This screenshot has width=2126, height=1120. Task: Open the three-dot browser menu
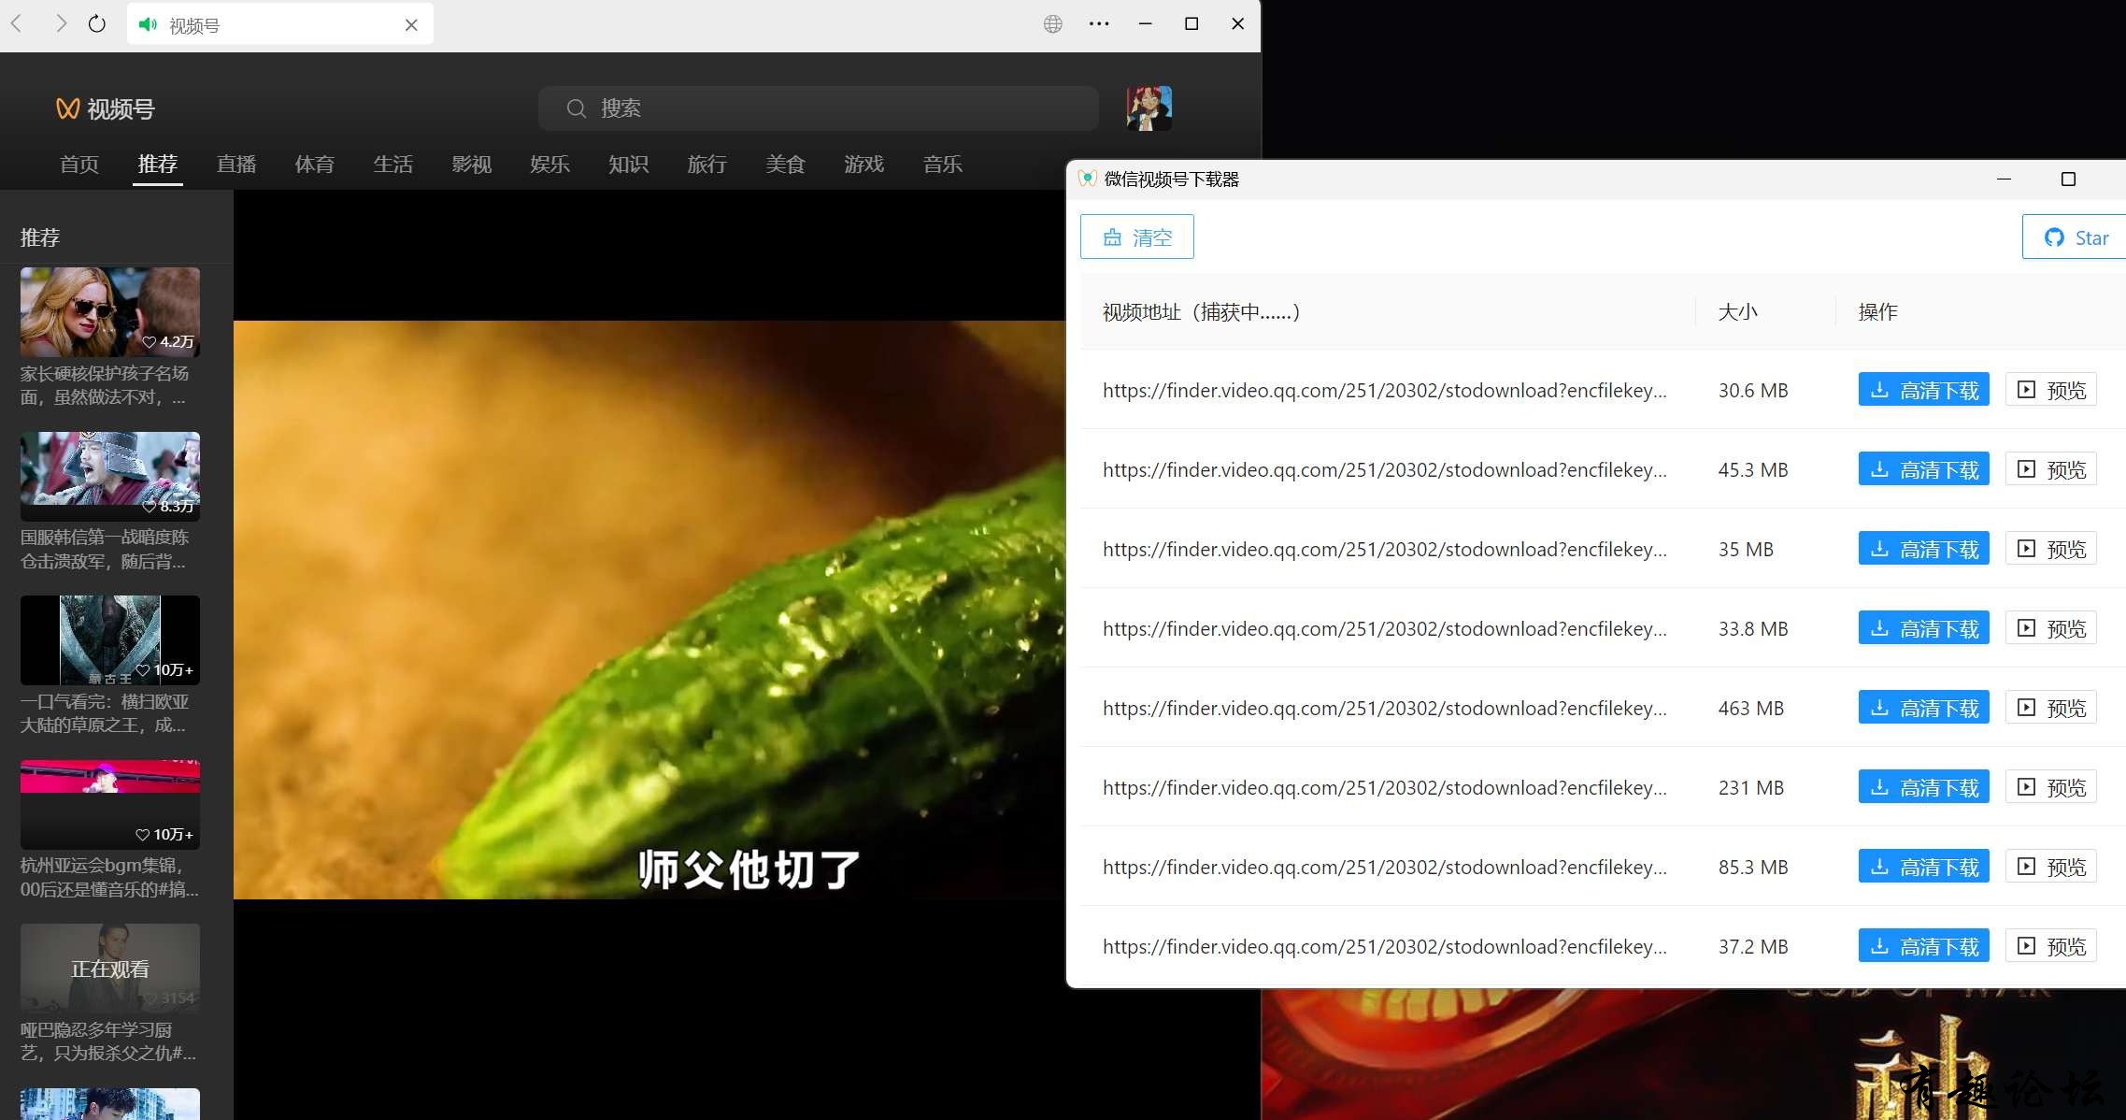pos(1099,24)
